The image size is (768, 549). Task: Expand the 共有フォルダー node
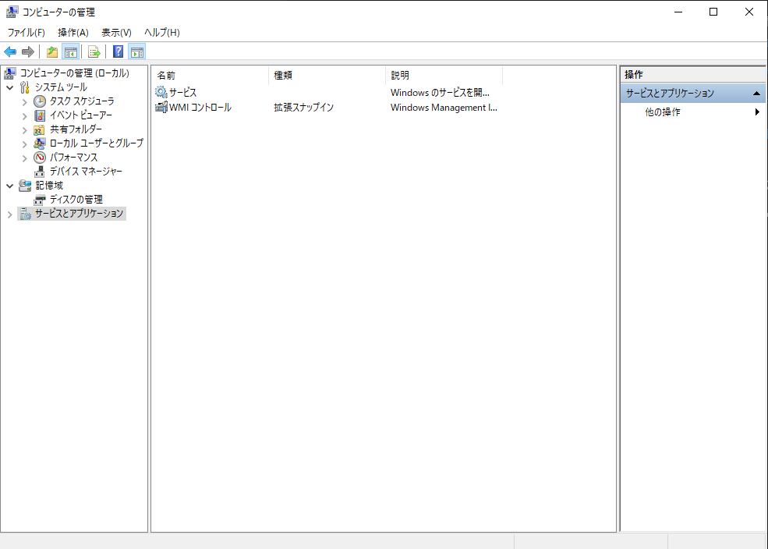point(24,130)
